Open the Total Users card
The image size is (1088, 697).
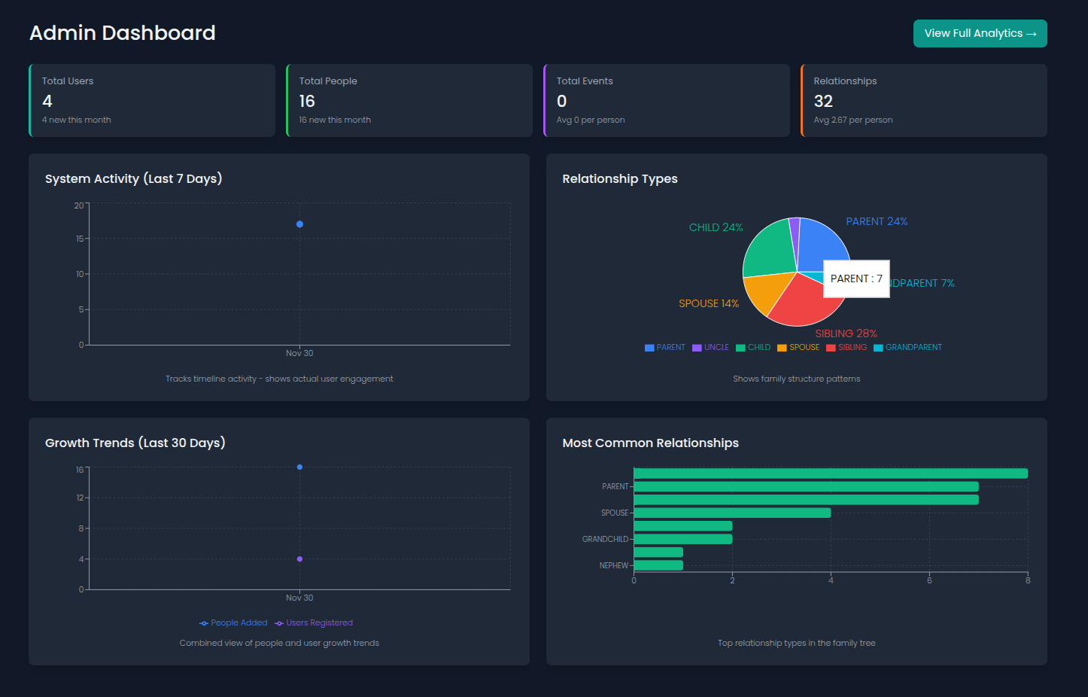pyautogui.click(x=152, y=100)
